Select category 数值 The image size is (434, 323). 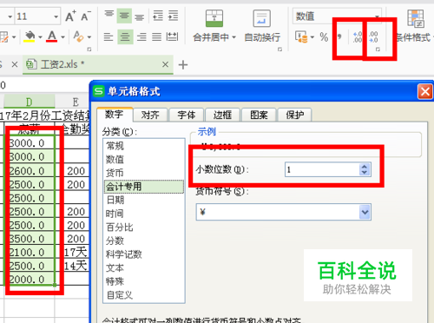coord(144,160)
